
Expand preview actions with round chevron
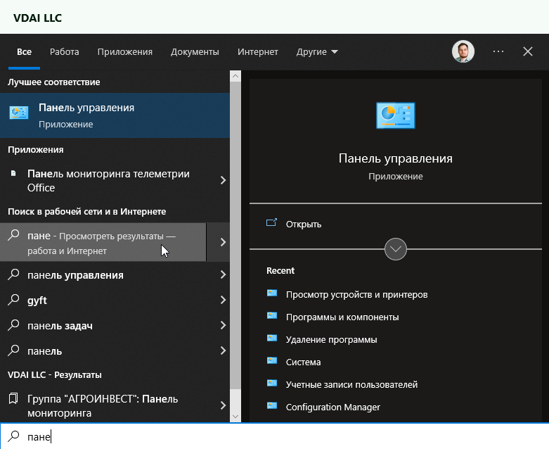click(396, 249)
